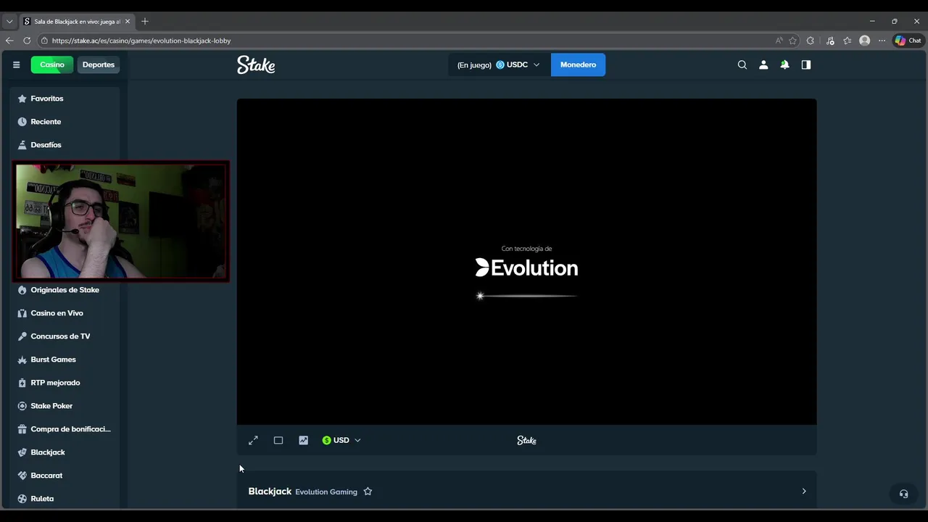Open the hamburger menu in Stake header
Image resolution: width=928 pixels, height=522 pixels.
(x=16, y=65)
